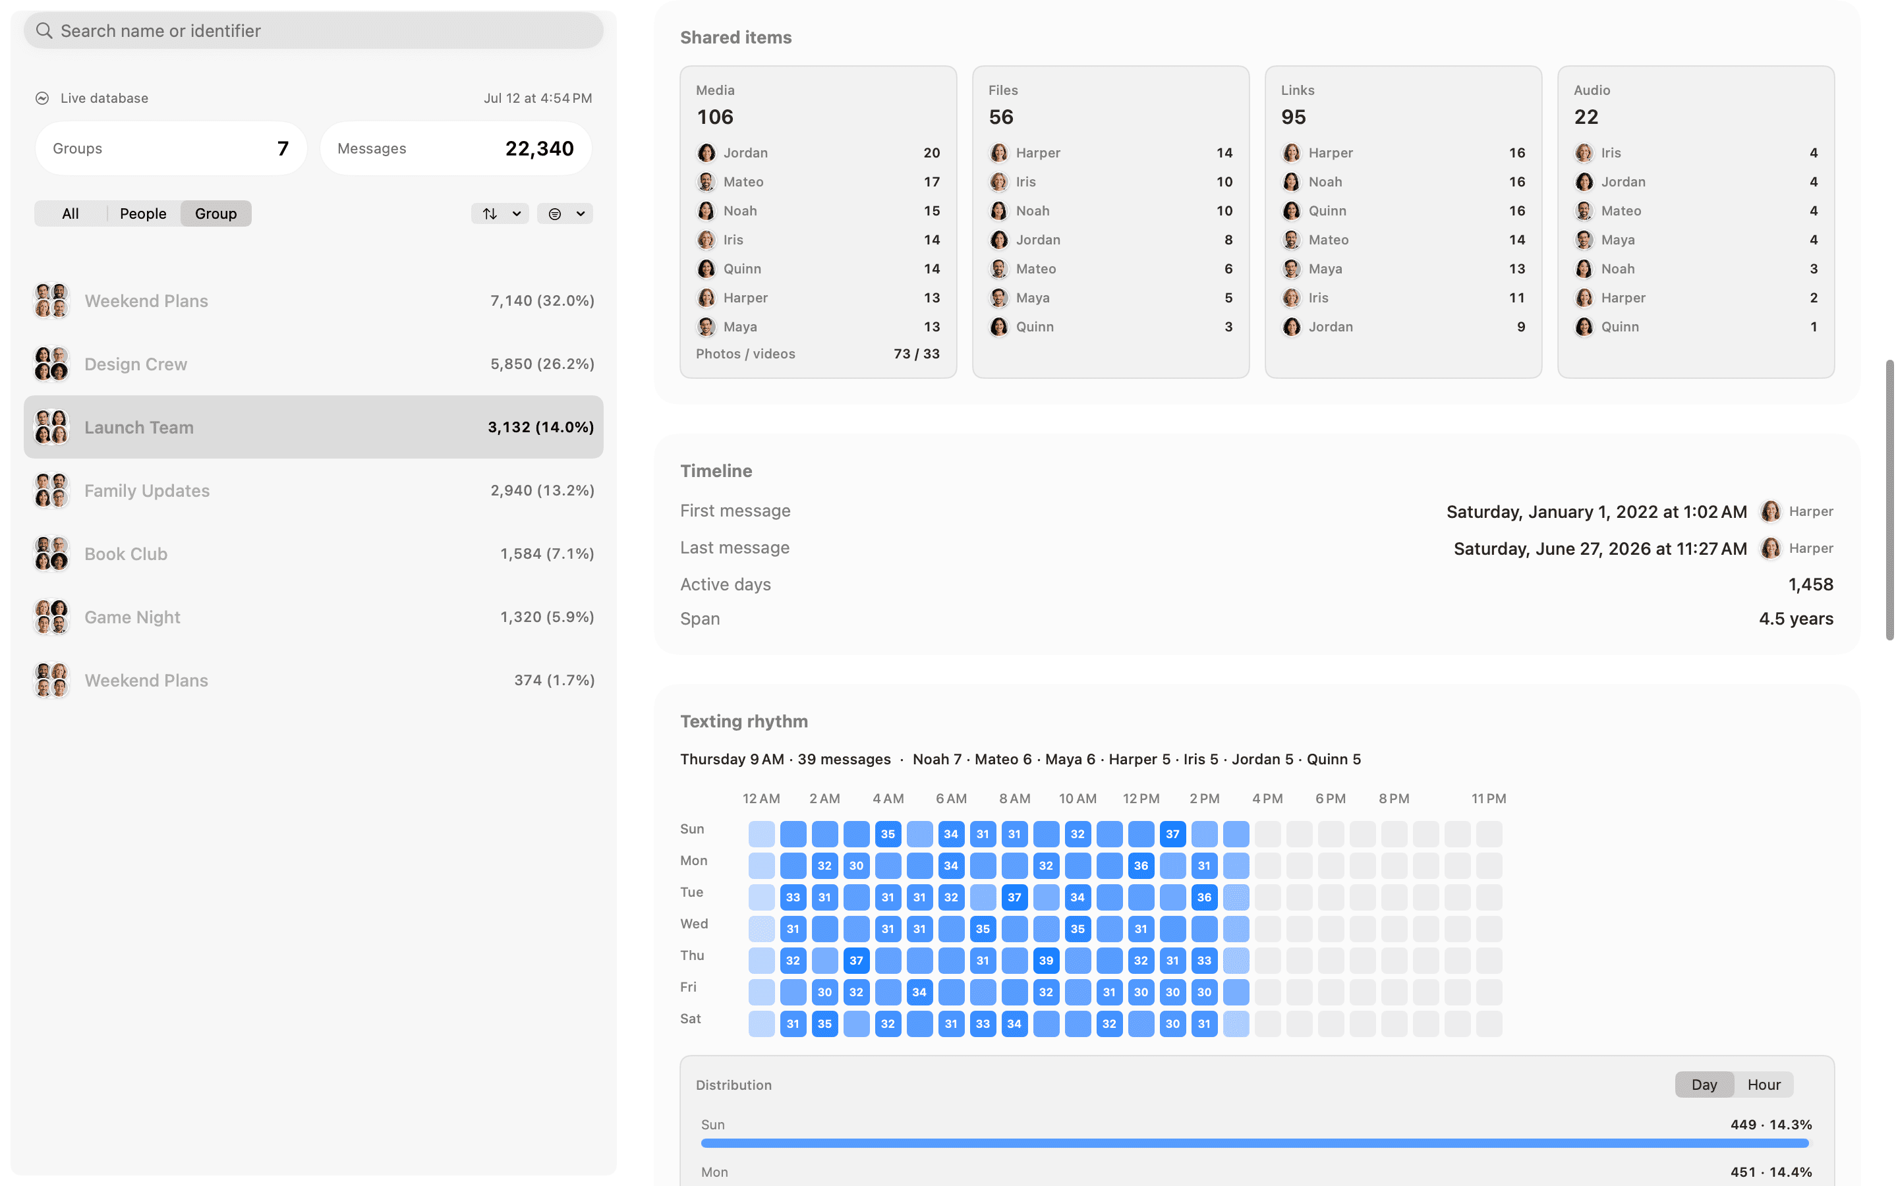Click the Friday cell showing 34

tap(919, 992)
